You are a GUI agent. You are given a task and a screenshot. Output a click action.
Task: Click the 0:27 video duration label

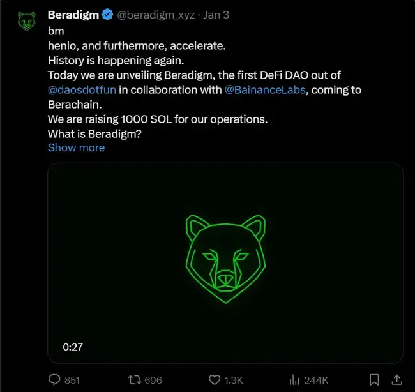coord(73,347)
